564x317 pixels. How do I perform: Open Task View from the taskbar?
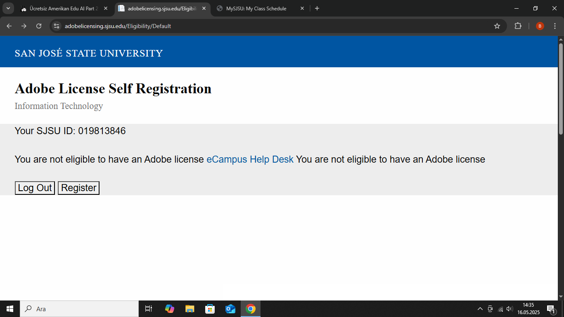149,309
